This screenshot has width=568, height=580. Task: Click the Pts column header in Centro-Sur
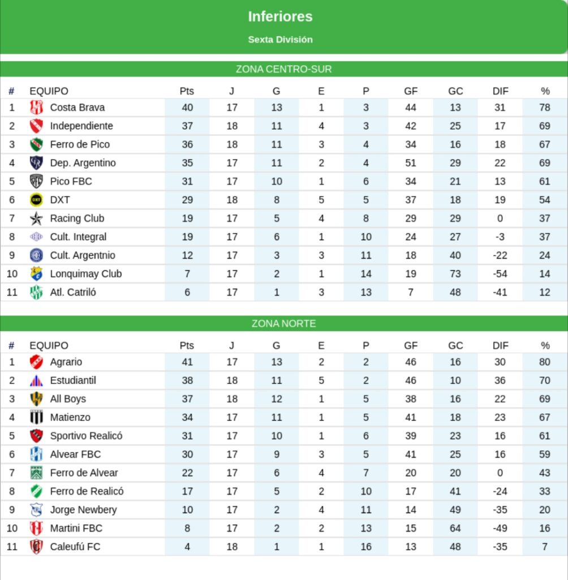click(x=187, y=91)
